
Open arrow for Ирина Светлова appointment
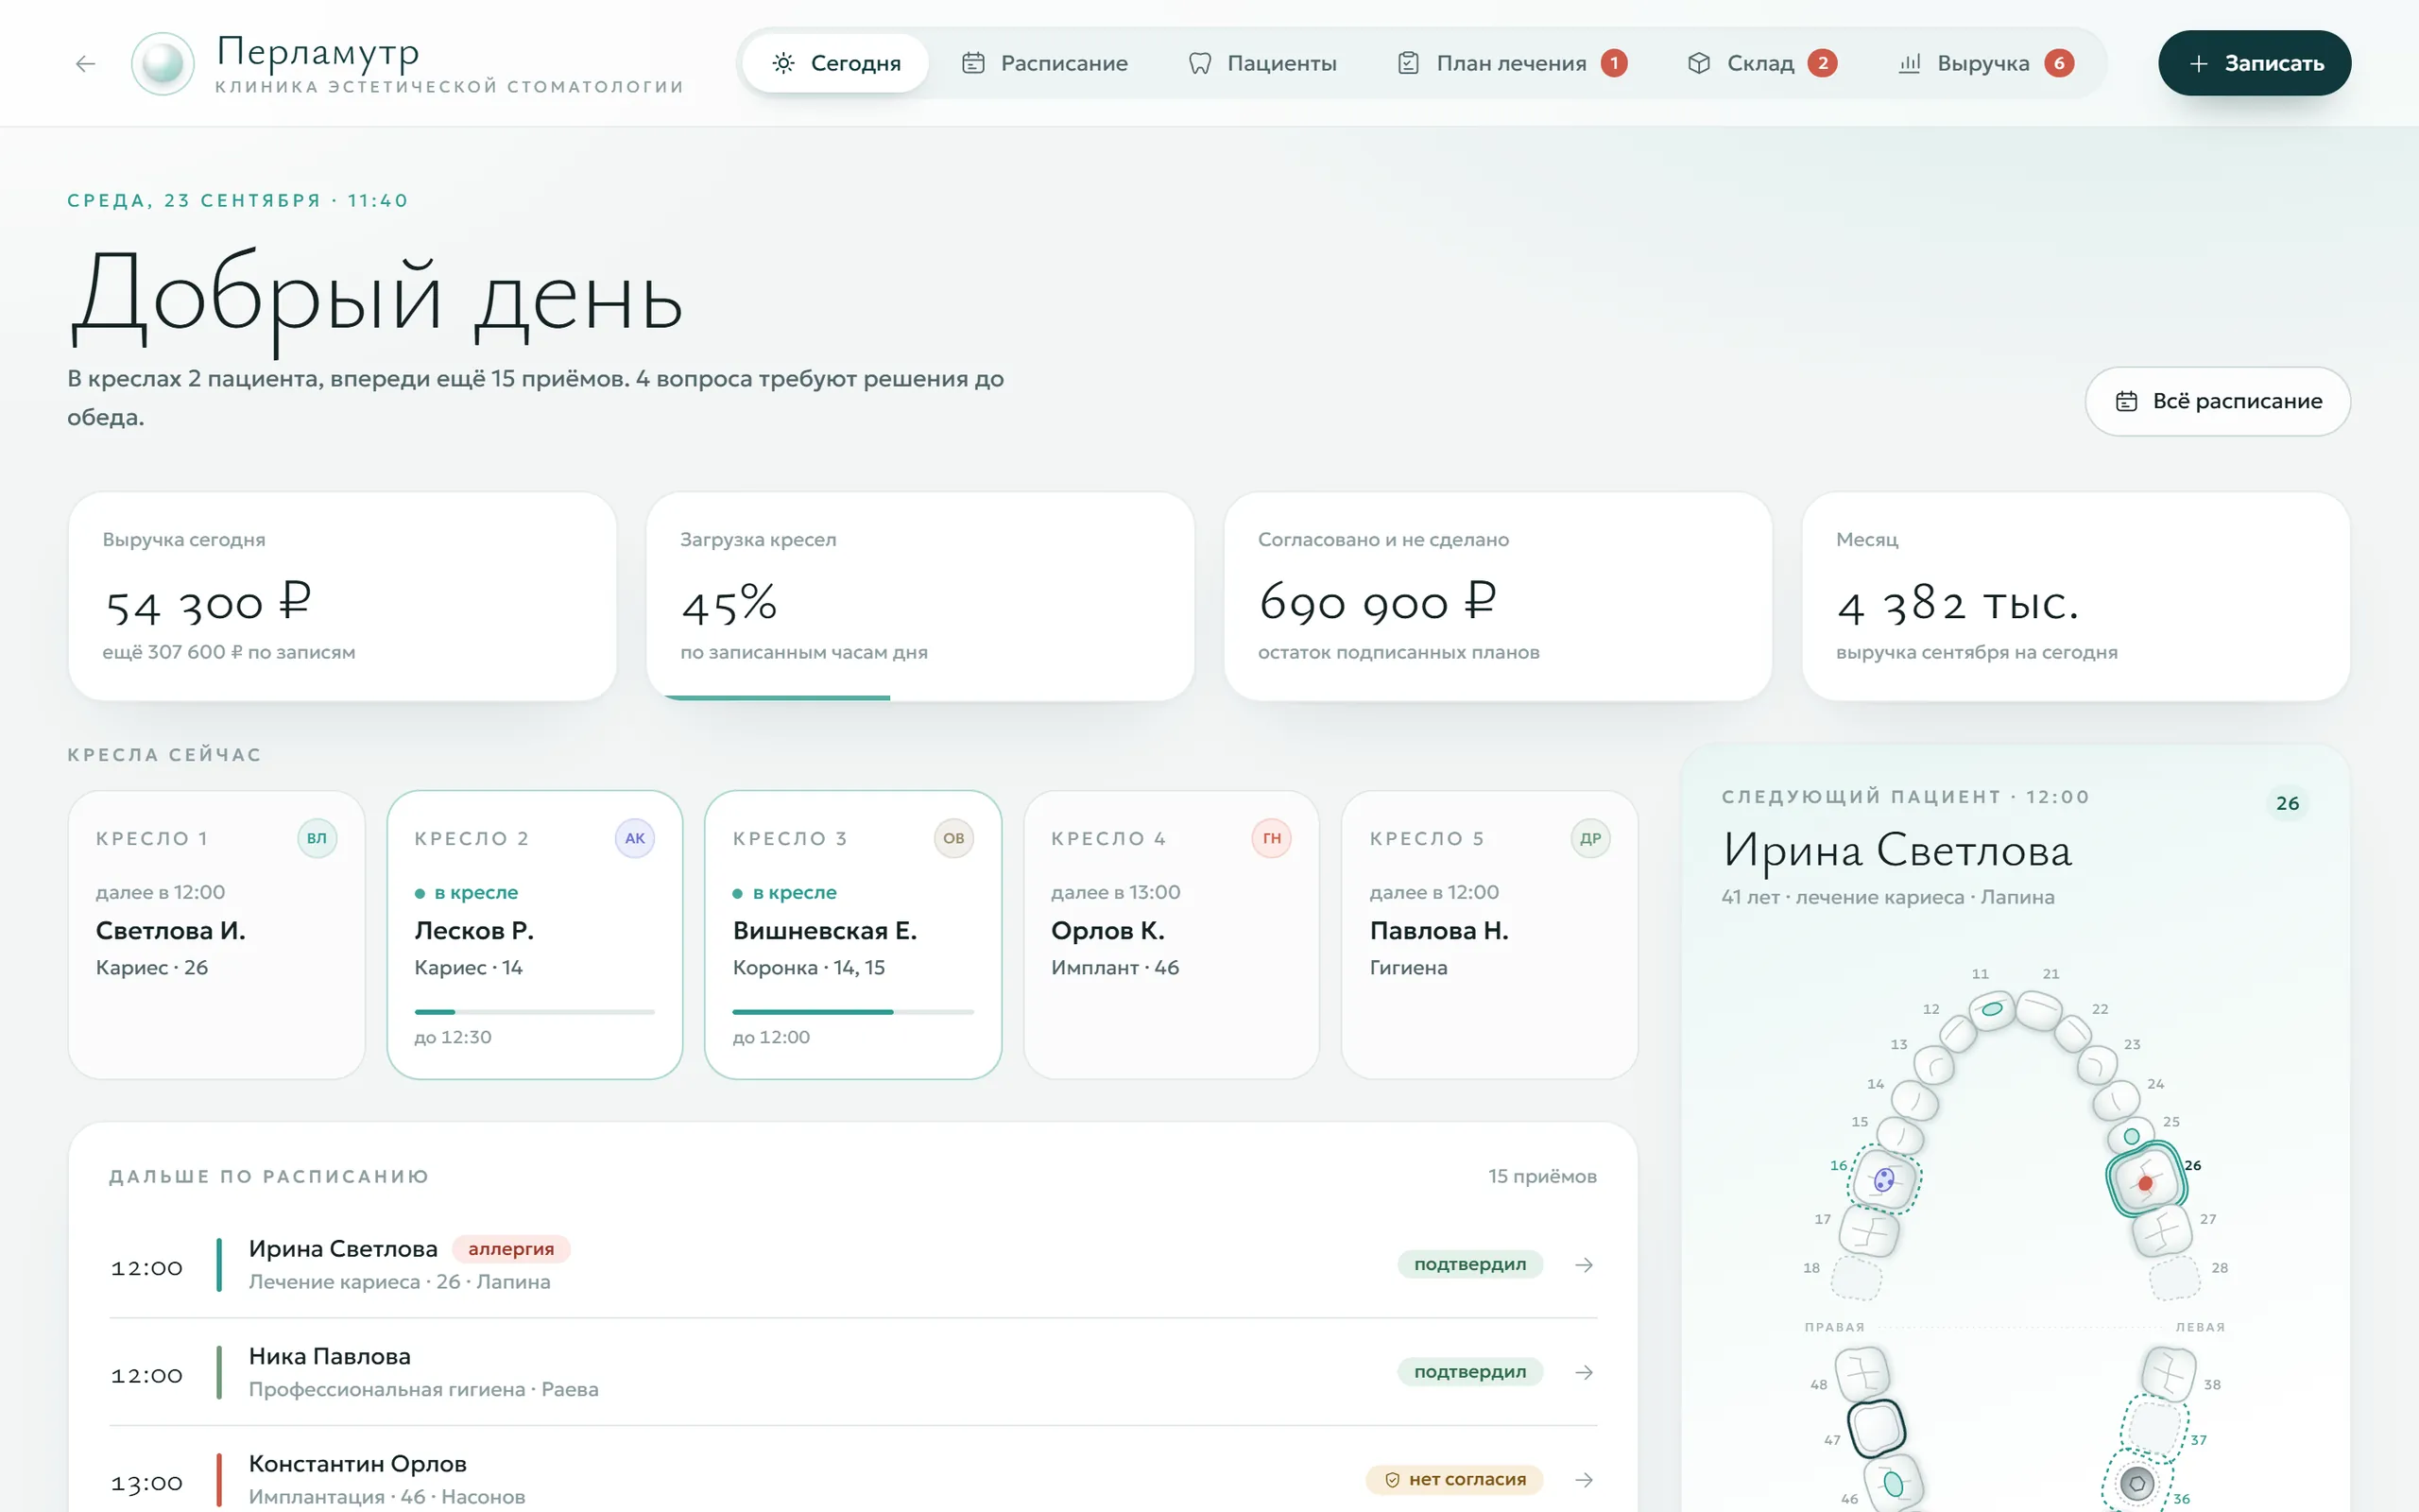tap(1584, 1265)
